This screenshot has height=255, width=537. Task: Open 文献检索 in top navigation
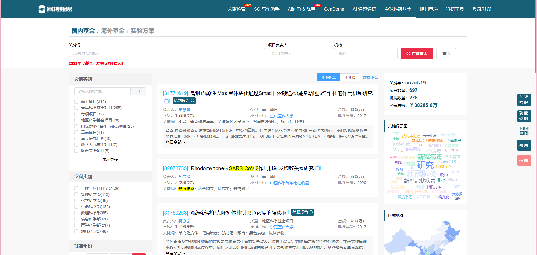click(x=237, y=9)
